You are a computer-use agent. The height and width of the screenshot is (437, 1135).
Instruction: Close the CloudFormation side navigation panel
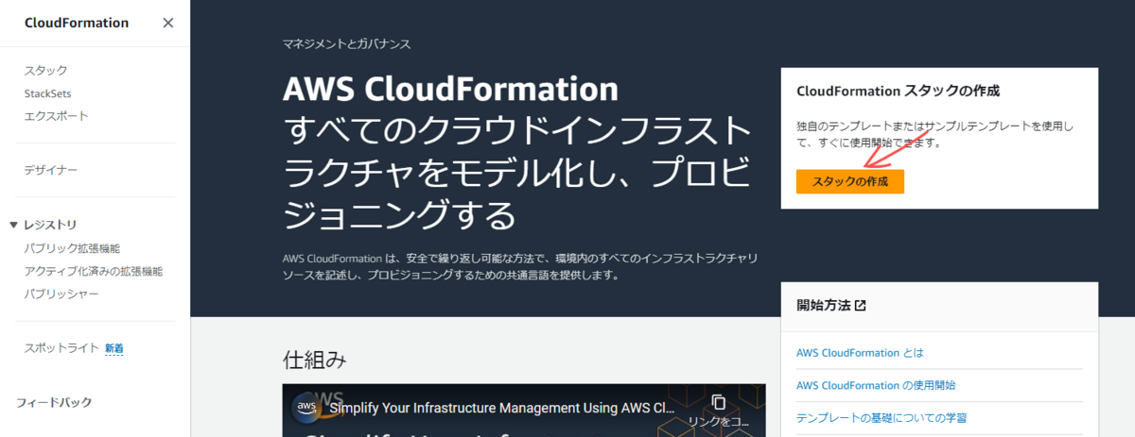[x=168, y=23]
